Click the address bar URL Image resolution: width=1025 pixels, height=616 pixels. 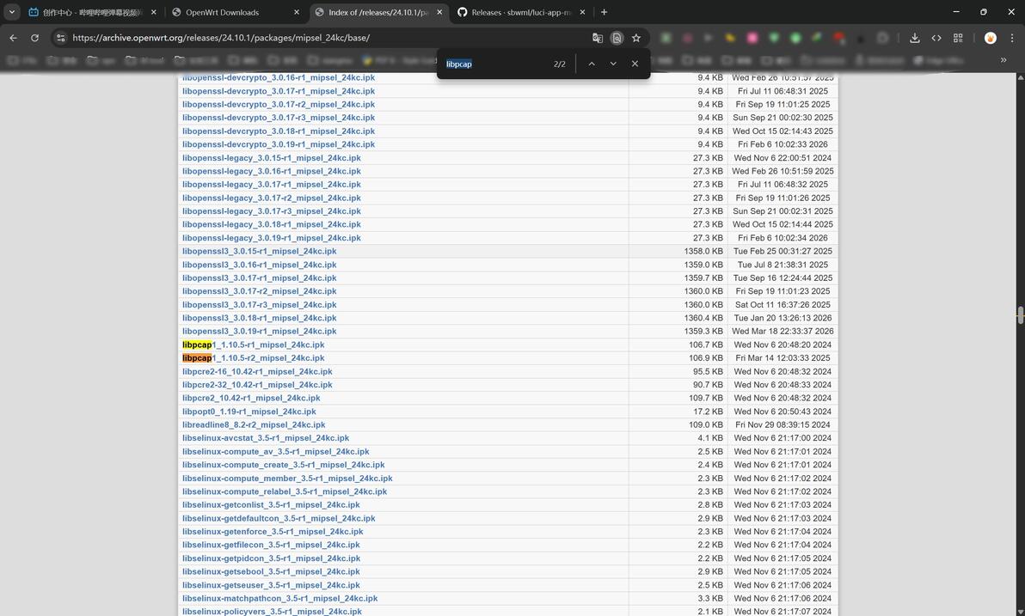(221, 38)
